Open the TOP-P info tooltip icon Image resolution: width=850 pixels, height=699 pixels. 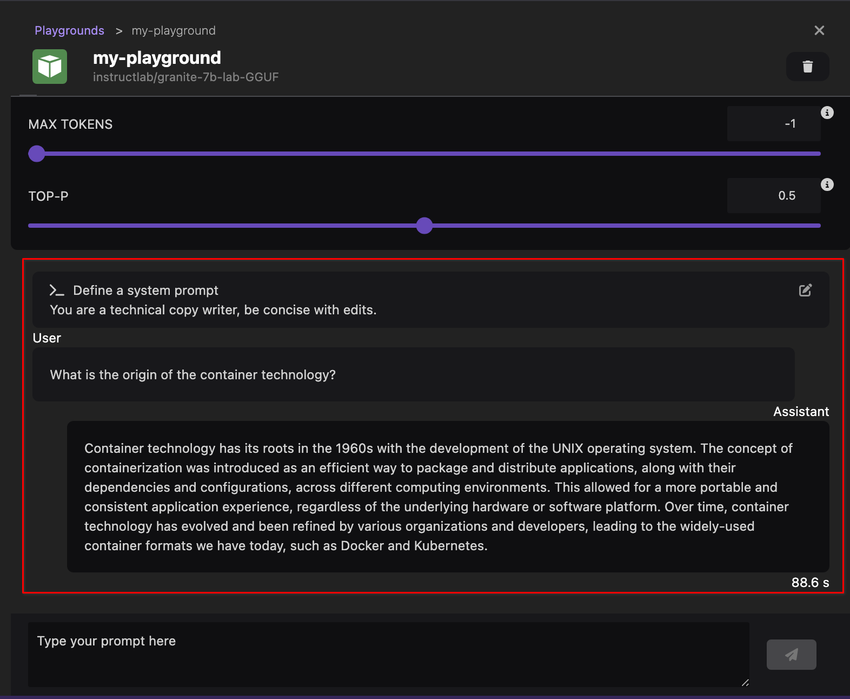point(827,184)
